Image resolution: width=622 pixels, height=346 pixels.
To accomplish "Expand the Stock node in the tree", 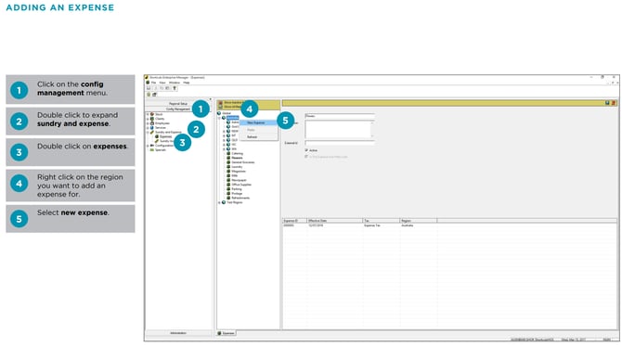I will (x=148, y=114).
